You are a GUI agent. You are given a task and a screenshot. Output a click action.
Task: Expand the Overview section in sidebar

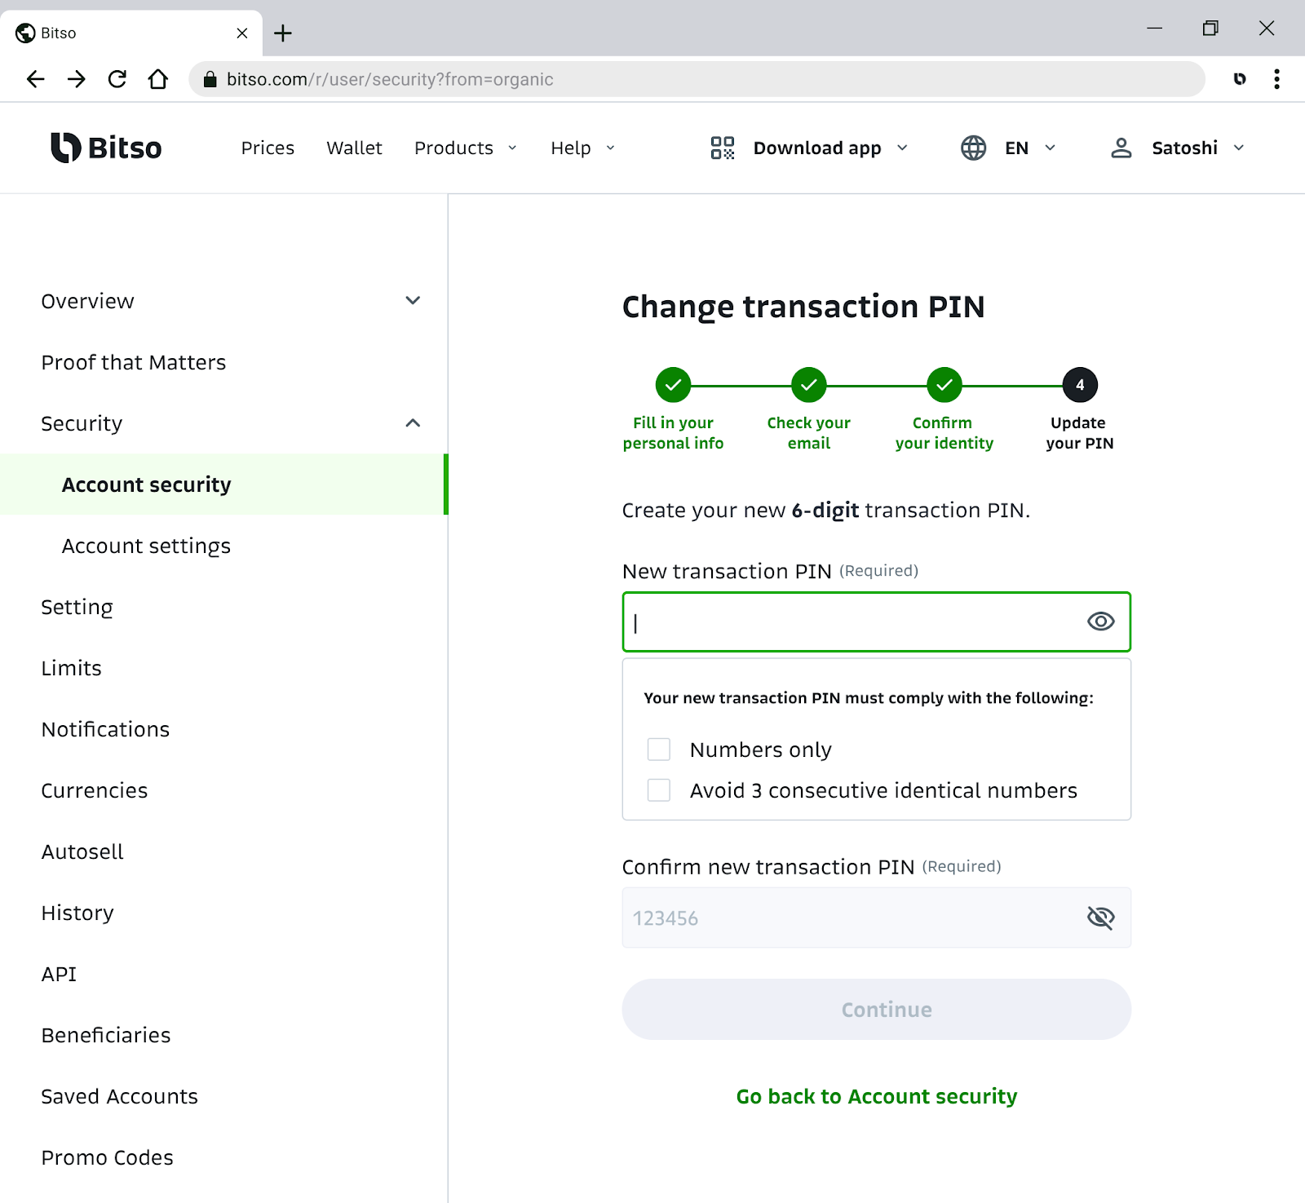(413, 300)
